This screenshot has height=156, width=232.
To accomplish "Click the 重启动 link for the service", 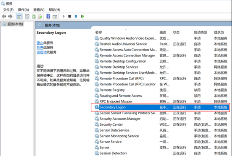I will coord(41,52).
